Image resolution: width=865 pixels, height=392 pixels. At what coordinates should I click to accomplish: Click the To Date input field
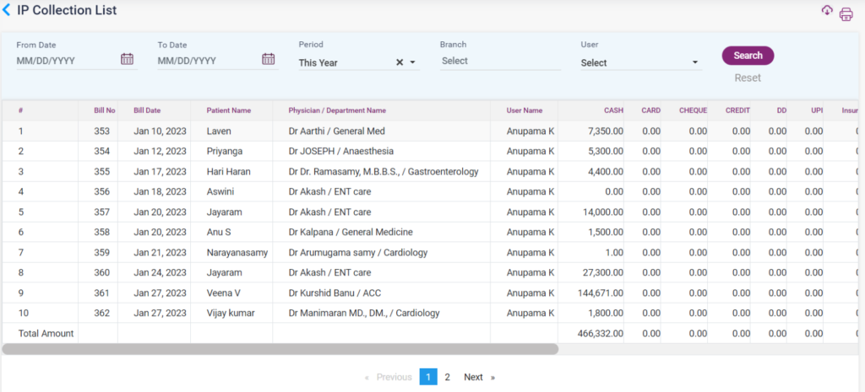pyautogui.click(x=207, y=61)
